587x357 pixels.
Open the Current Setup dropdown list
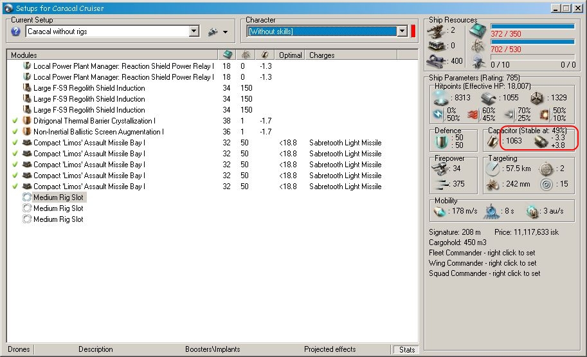(x=194, y=32)
